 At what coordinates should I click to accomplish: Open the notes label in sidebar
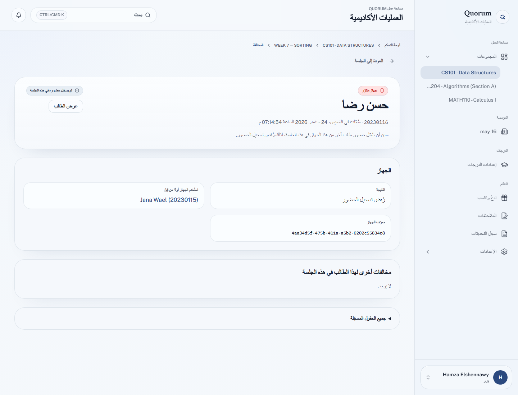click(487, 216)
